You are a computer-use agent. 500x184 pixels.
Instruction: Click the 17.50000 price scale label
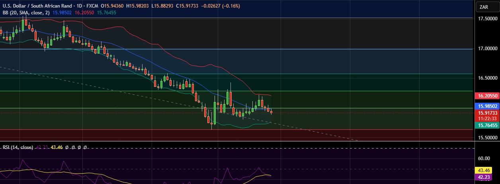pyautogui.click(x=489, y=19)
